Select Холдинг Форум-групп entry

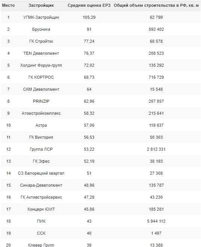click(x=41, y=65)
